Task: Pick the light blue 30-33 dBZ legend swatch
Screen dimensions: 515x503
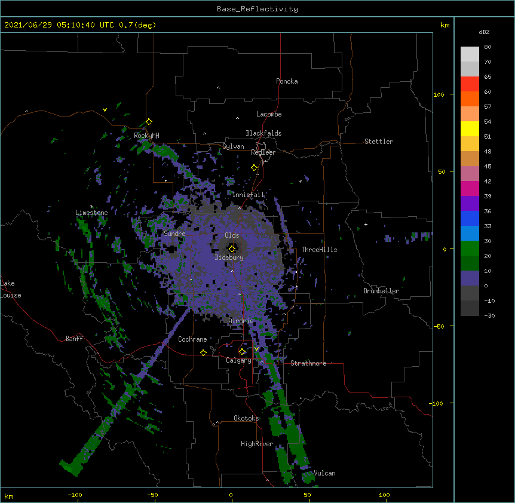Action: (470, 234)
